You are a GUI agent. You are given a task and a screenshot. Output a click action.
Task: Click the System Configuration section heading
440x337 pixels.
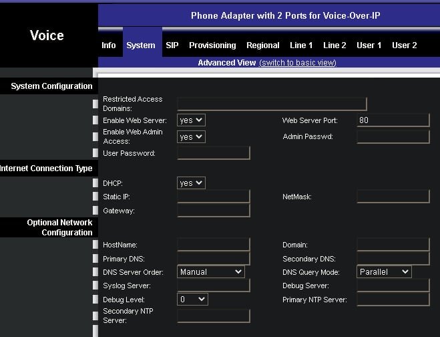(x=51, y=86)
